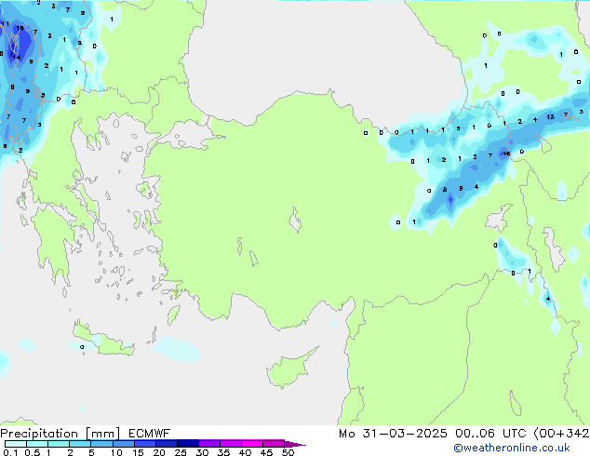Click the "35" legend scale label

pos(223,452)
